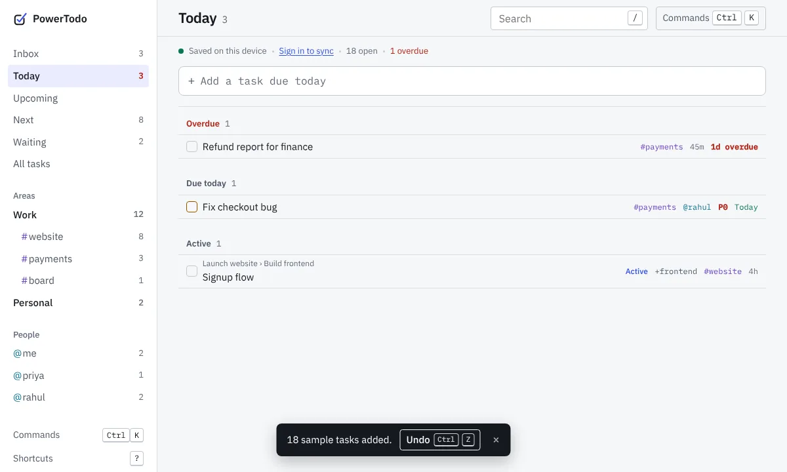Click the question mark key beside Shortcuts

[x=136, y=458]
